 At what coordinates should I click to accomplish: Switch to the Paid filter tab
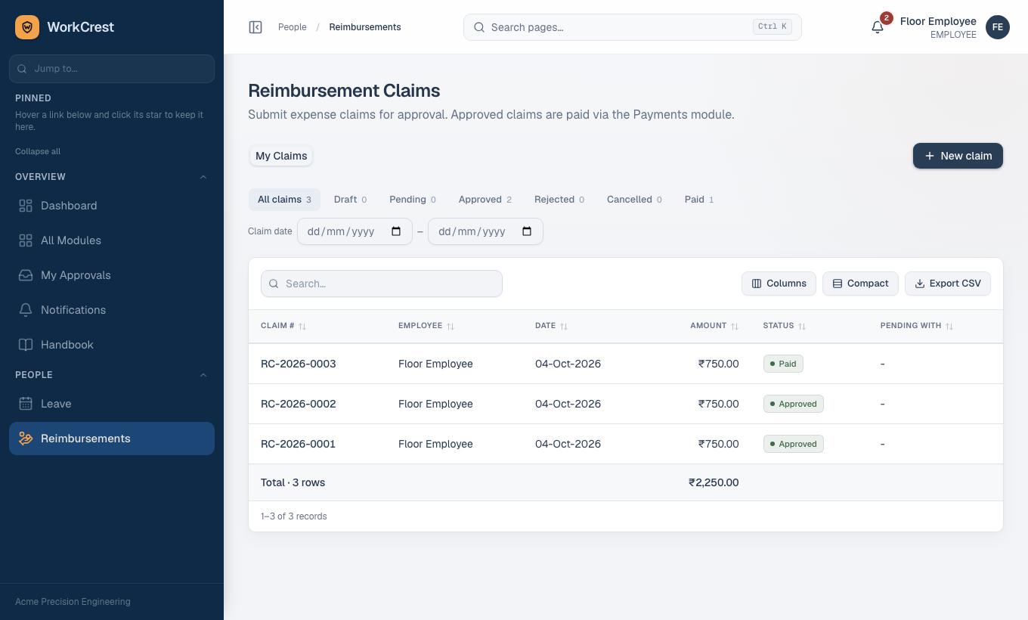tap(699, 200)
